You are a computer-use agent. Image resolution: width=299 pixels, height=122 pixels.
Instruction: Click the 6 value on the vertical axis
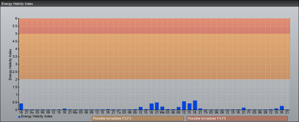tap(16, 19)
